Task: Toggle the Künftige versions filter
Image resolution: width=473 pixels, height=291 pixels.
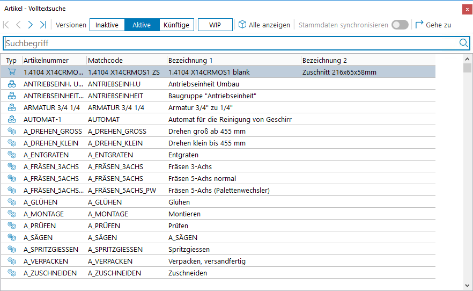Action: pos(176,25)
